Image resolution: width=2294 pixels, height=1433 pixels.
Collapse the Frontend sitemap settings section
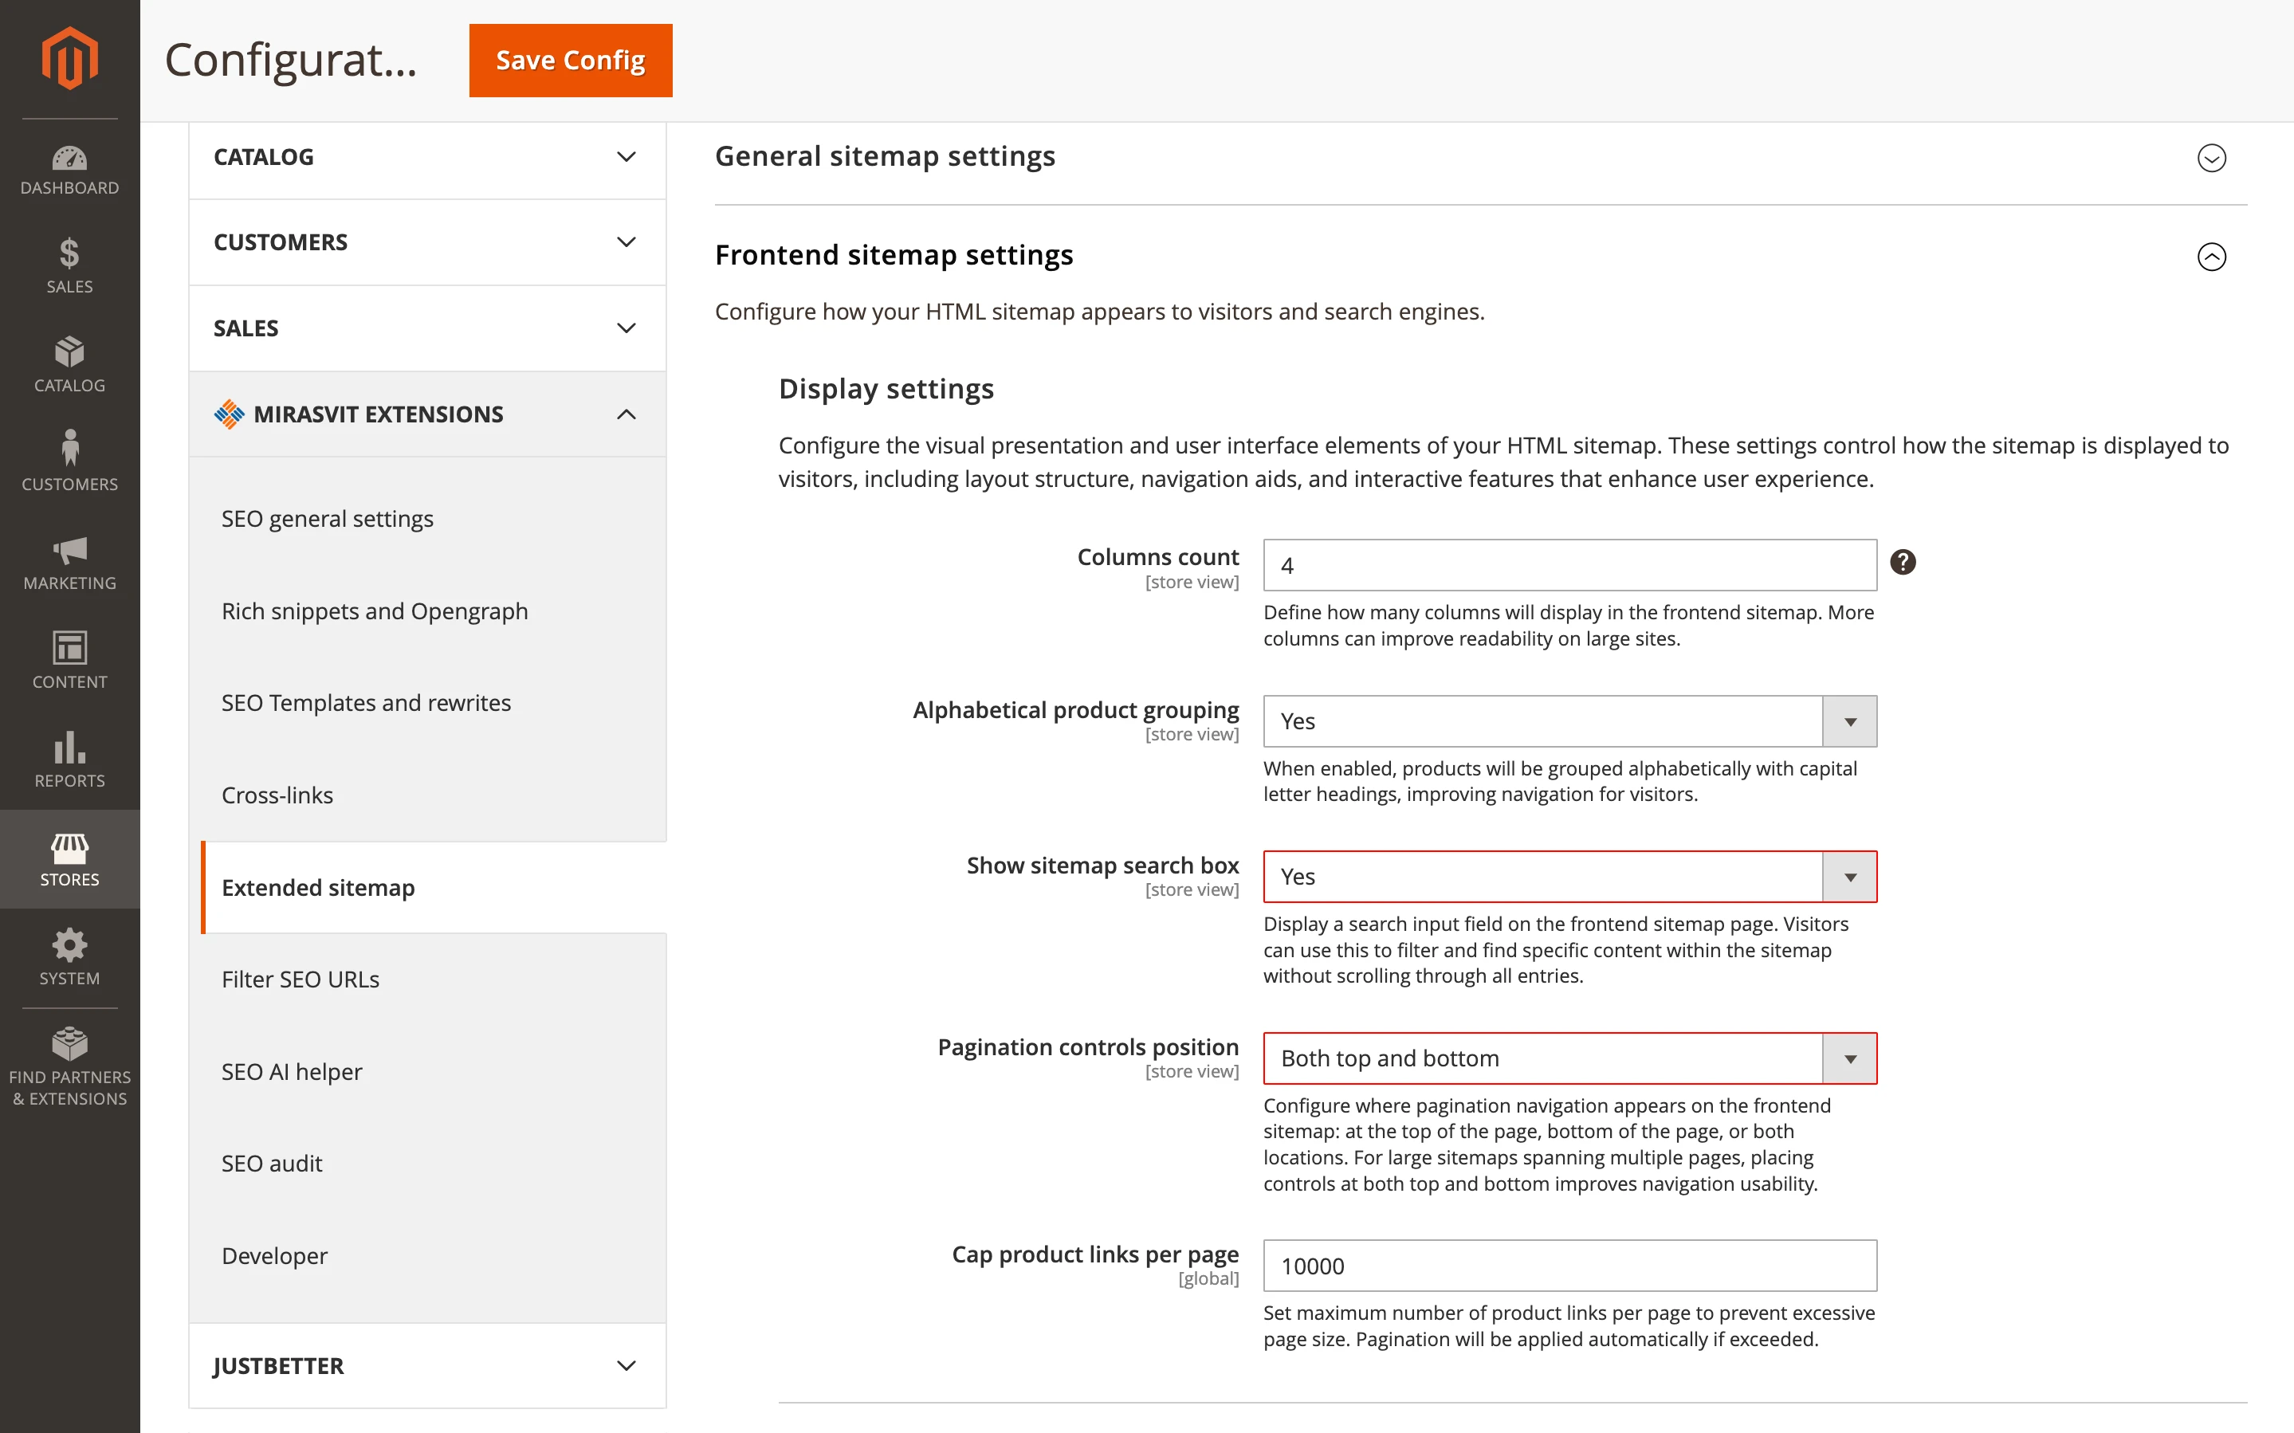click(2212, 257)
